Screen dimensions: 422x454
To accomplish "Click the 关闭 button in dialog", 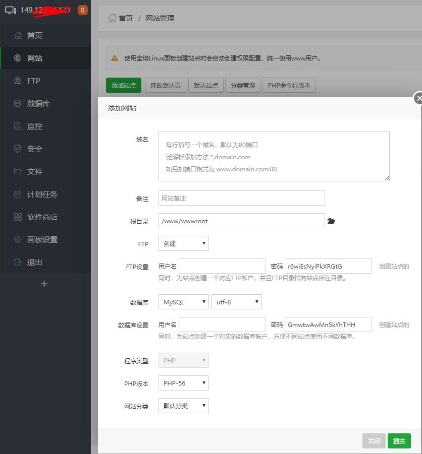I will click(374, 441).
